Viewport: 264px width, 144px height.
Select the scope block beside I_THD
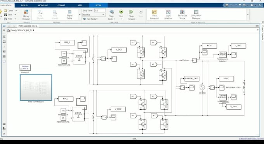coord(234,54)
